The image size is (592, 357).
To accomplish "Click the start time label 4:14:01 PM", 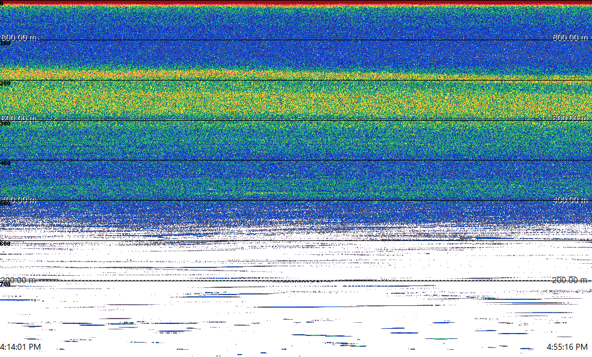I will pos(20,347).
